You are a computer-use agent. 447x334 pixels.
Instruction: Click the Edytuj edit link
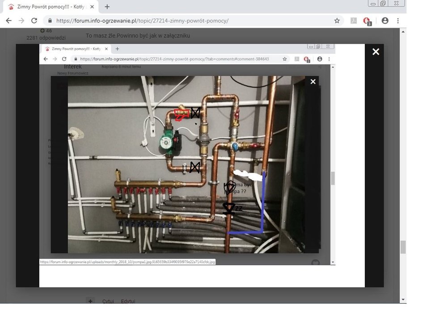coord(128,301)
